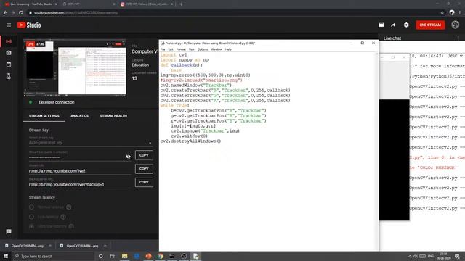Image resolution: width=465 pixels, height=261 pixels.
Task: Switch to the Stream Settings tab
Action: [44, 116]
